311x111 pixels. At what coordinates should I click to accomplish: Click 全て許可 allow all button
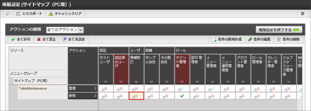point(21,39)
